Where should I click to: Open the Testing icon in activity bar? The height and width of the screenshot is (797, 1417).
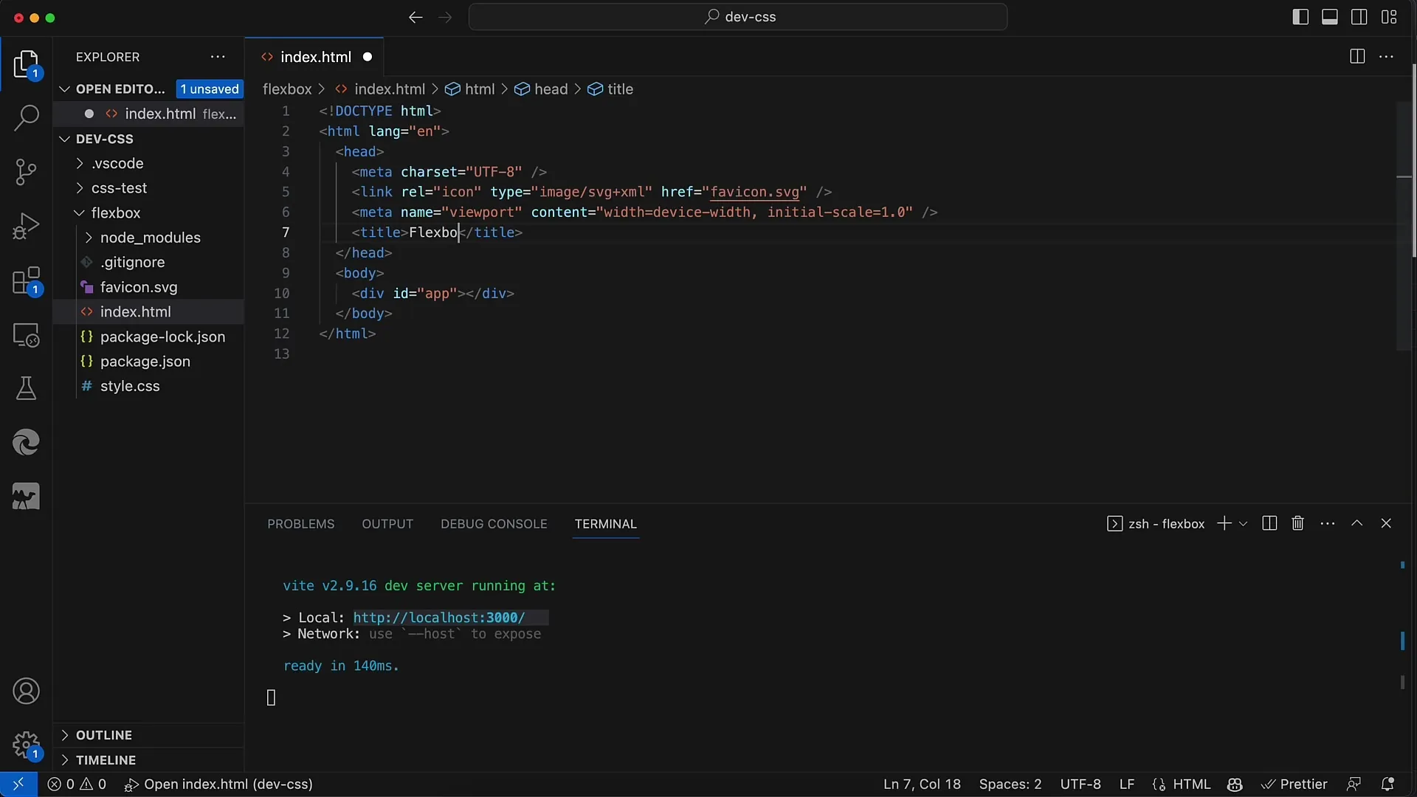[27, 389]
